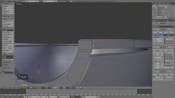
Task: Open the Mesh menu in 3D view header
Action: 18,88
